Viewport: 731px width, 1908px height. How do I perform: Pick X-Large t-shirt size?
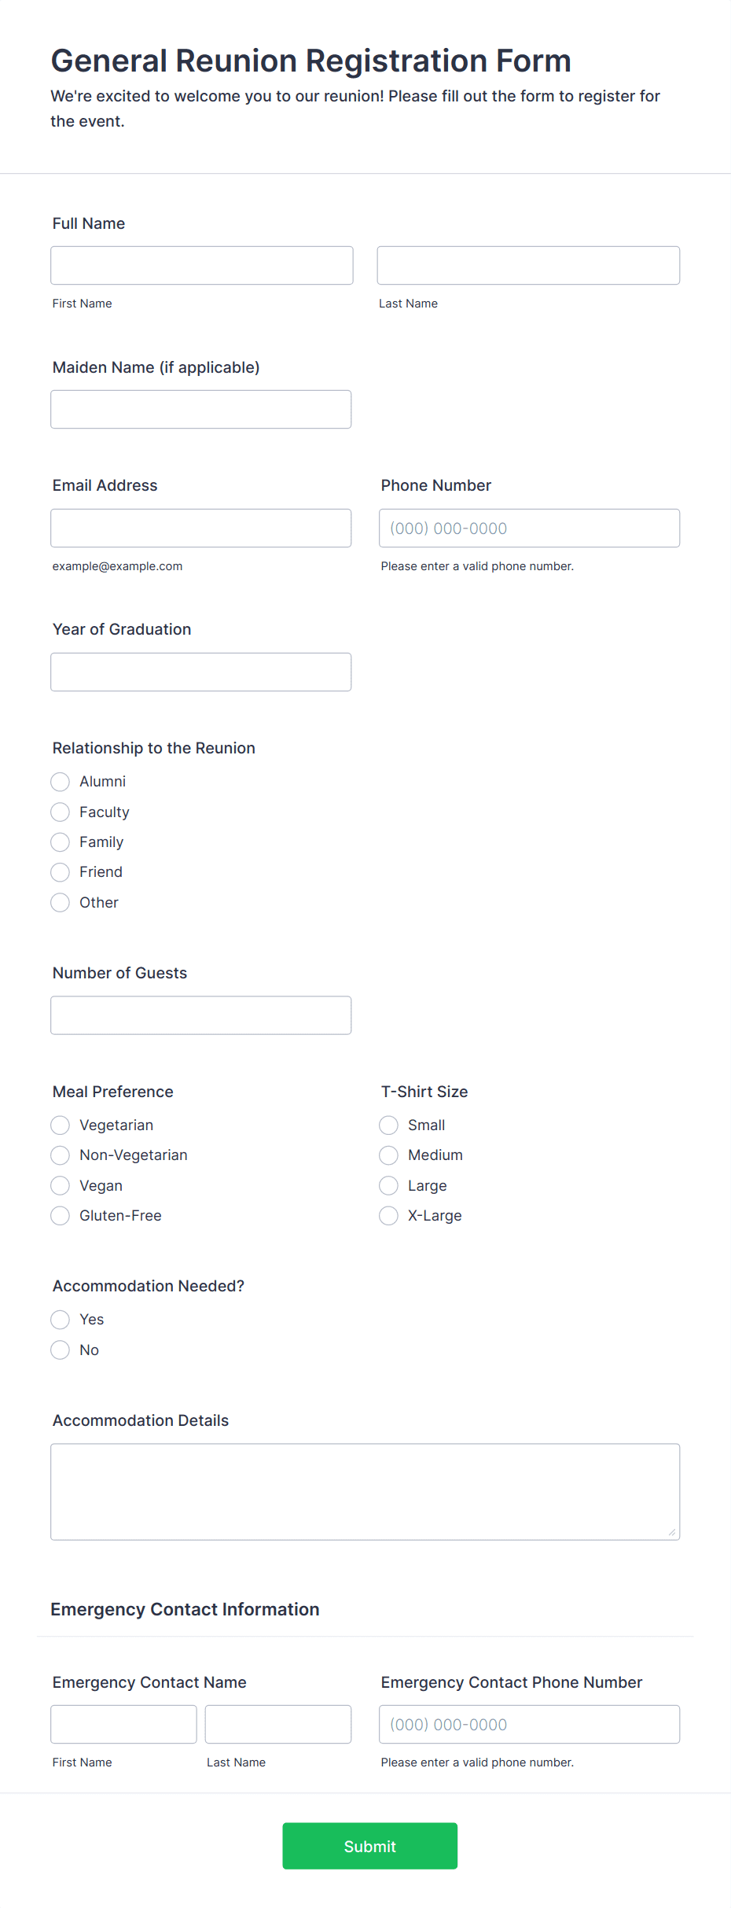388,1215
